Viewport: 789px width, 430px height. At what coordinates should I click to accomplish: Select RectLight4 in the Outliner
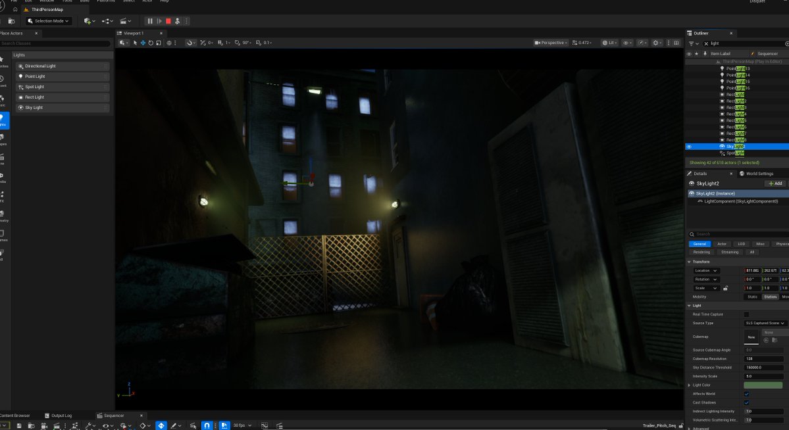736,114
